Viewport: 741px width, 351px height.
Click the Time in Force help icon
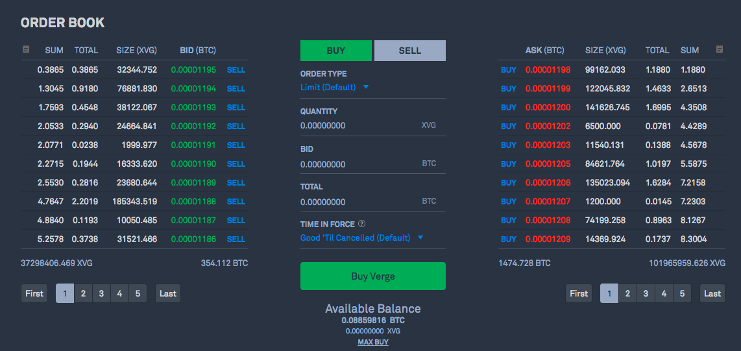(x=362, y=224)
